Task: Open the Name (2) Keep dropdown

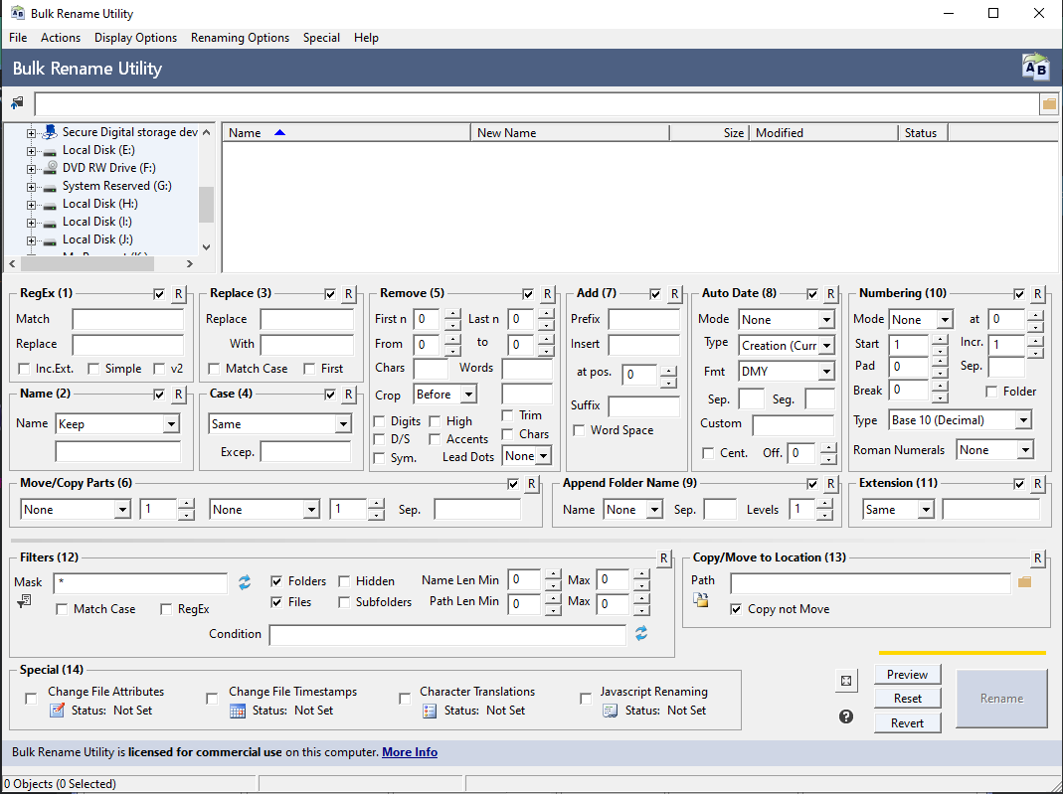Action: (171, 424)
